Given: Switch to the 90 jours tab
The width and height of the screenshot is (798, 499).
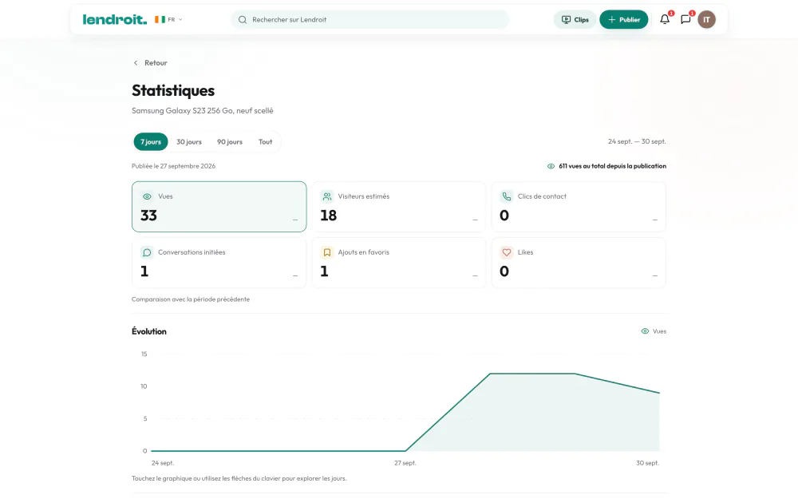Looking at the screenshot, I should tap(230, 141).
